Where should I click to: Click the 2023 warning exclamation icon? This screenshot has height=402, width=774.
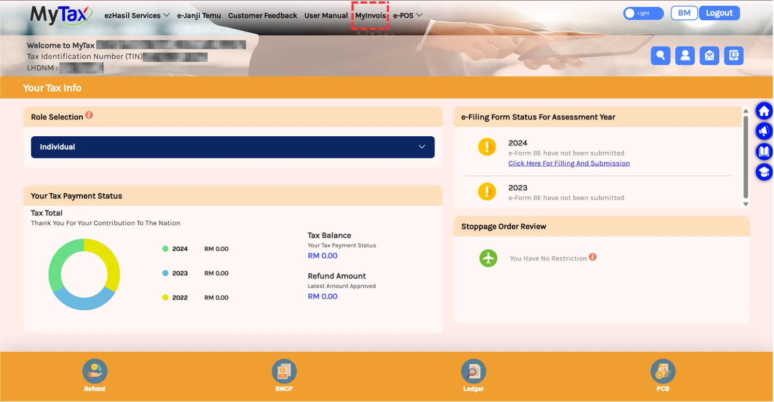point(487,191)
